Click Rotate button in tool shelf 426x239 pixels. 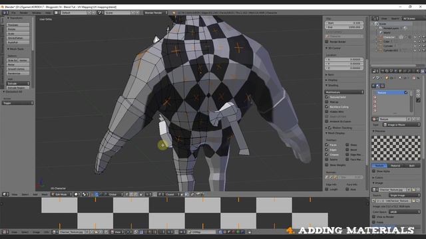pos(18,29)
